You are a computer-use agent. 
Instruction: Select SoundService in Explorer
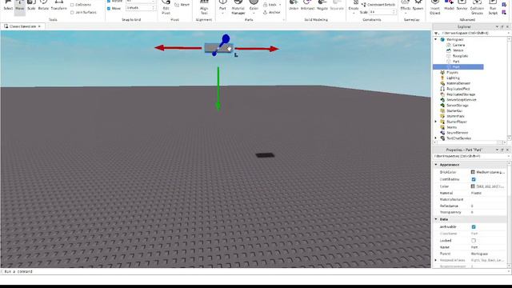point(457,133)
